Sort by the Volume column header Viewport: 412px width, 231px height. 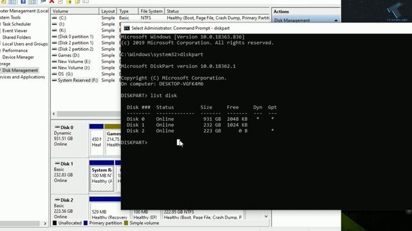click(x=75, y=12)
